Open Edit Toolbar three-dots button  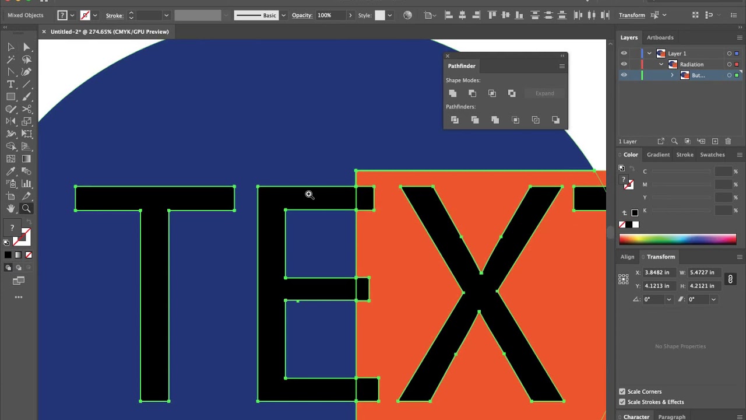point(19,297)
